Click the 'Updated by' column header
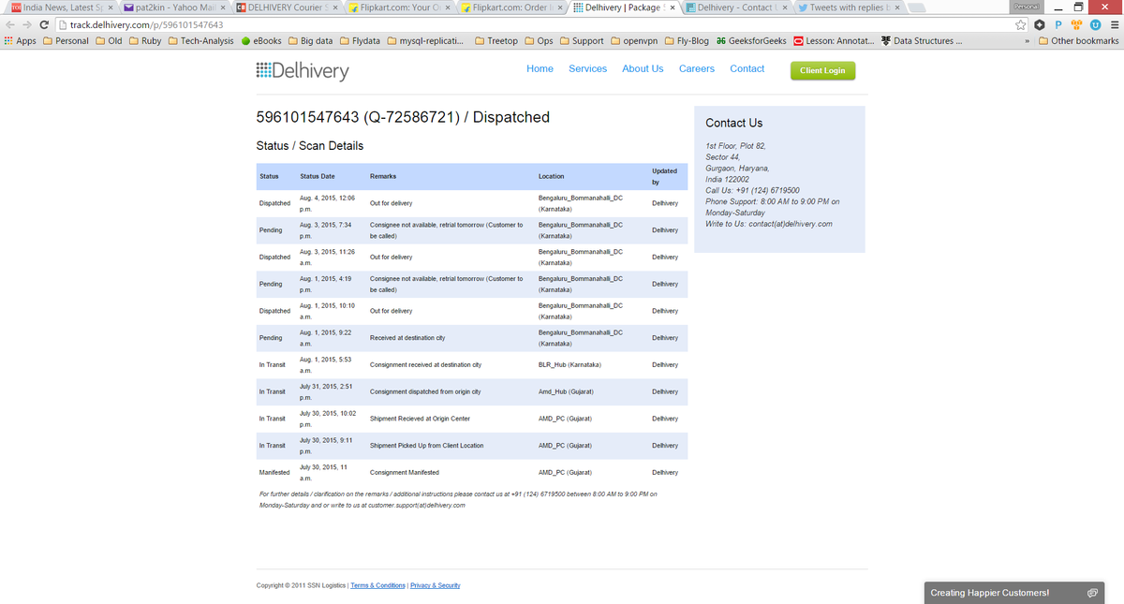 click(663, 176)
